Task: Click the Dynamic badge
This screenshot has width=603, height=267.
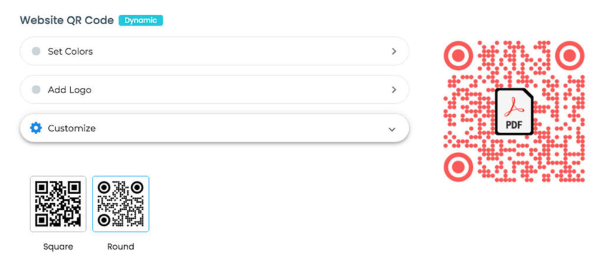Action: pos(141,21)
